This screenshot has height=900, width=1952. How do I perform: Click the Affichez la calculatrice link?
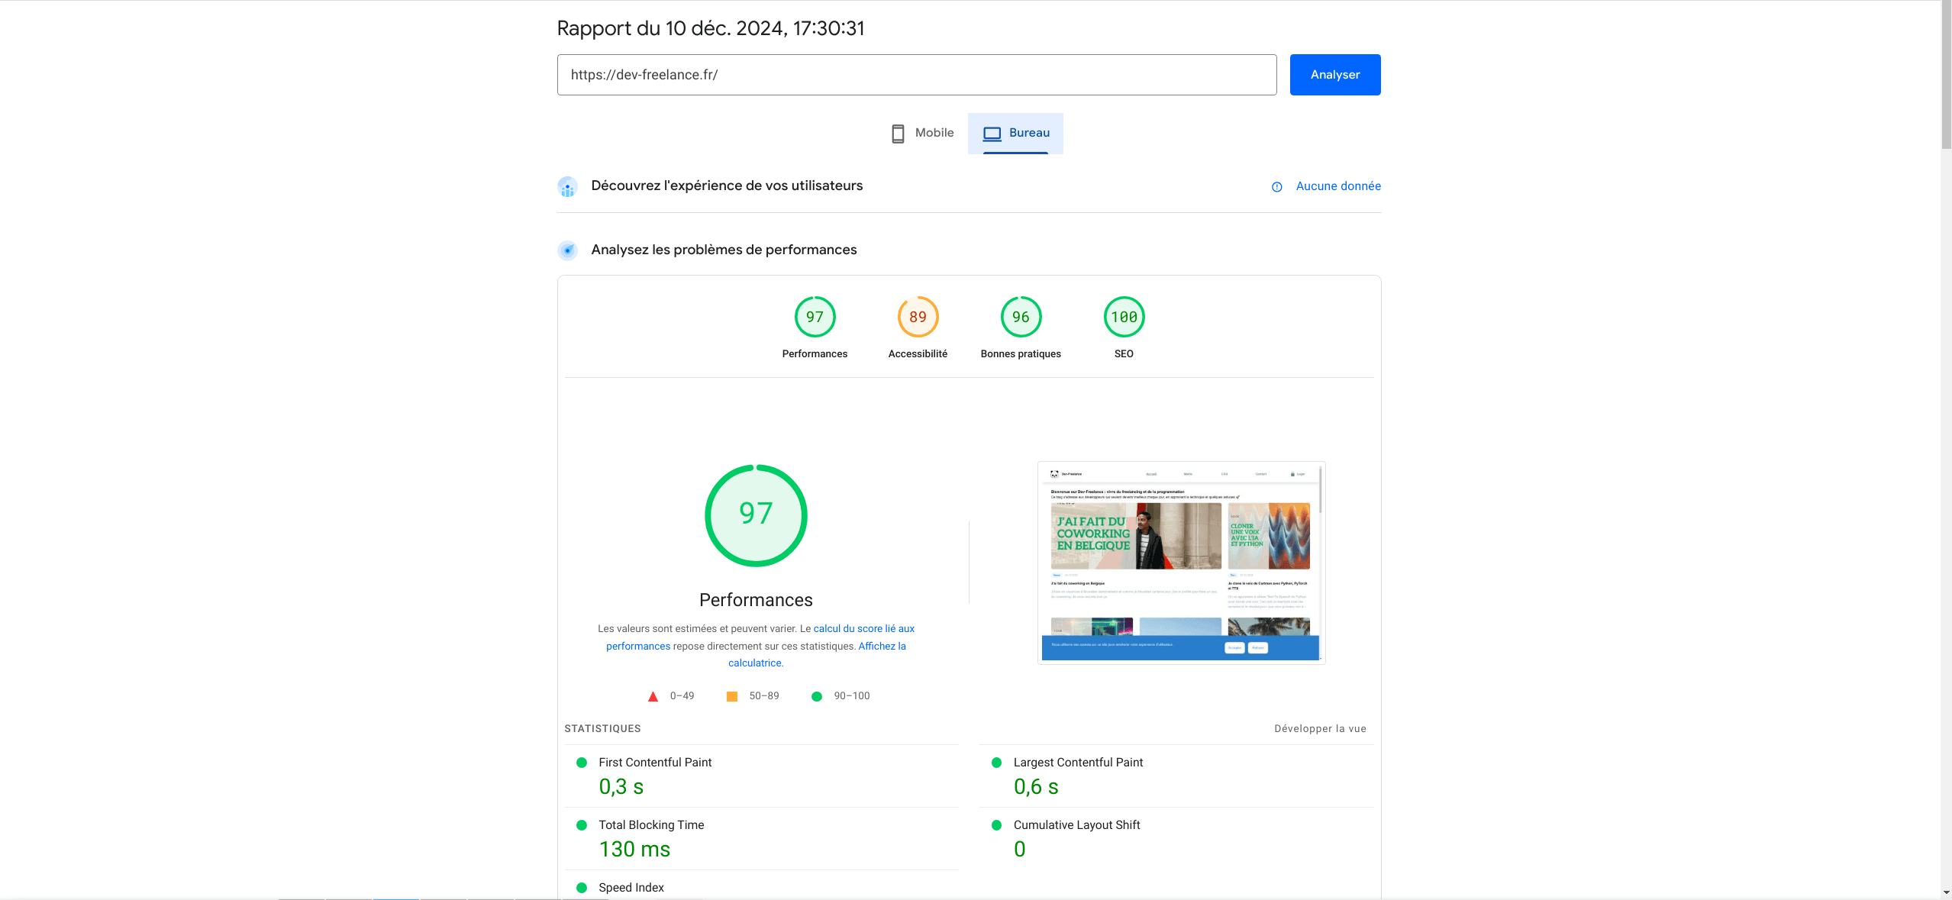[x=756, y=663]
